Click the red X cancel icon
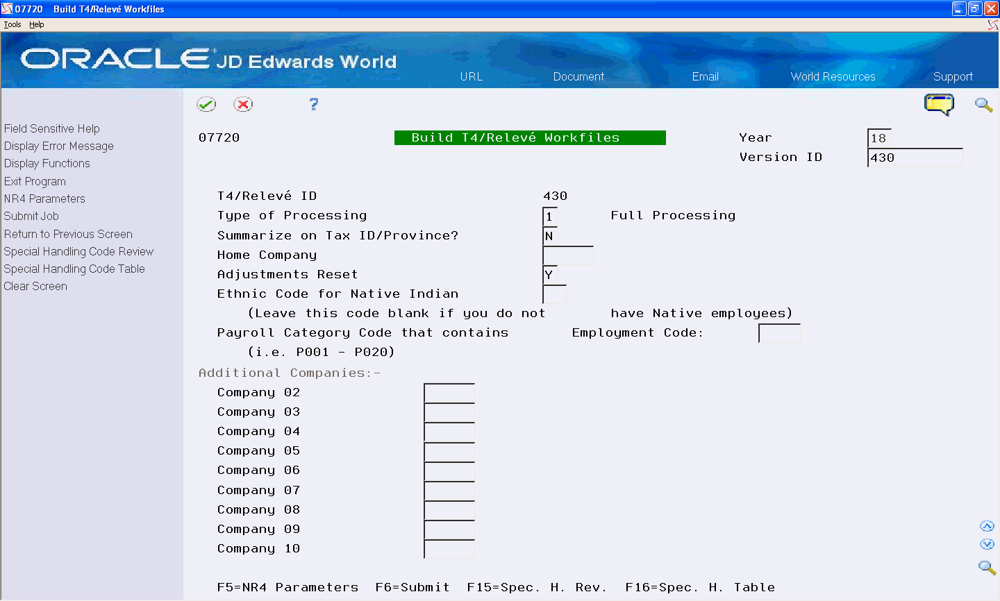The width and height of the screenshot is (1000, 601). tap(244, 104)
